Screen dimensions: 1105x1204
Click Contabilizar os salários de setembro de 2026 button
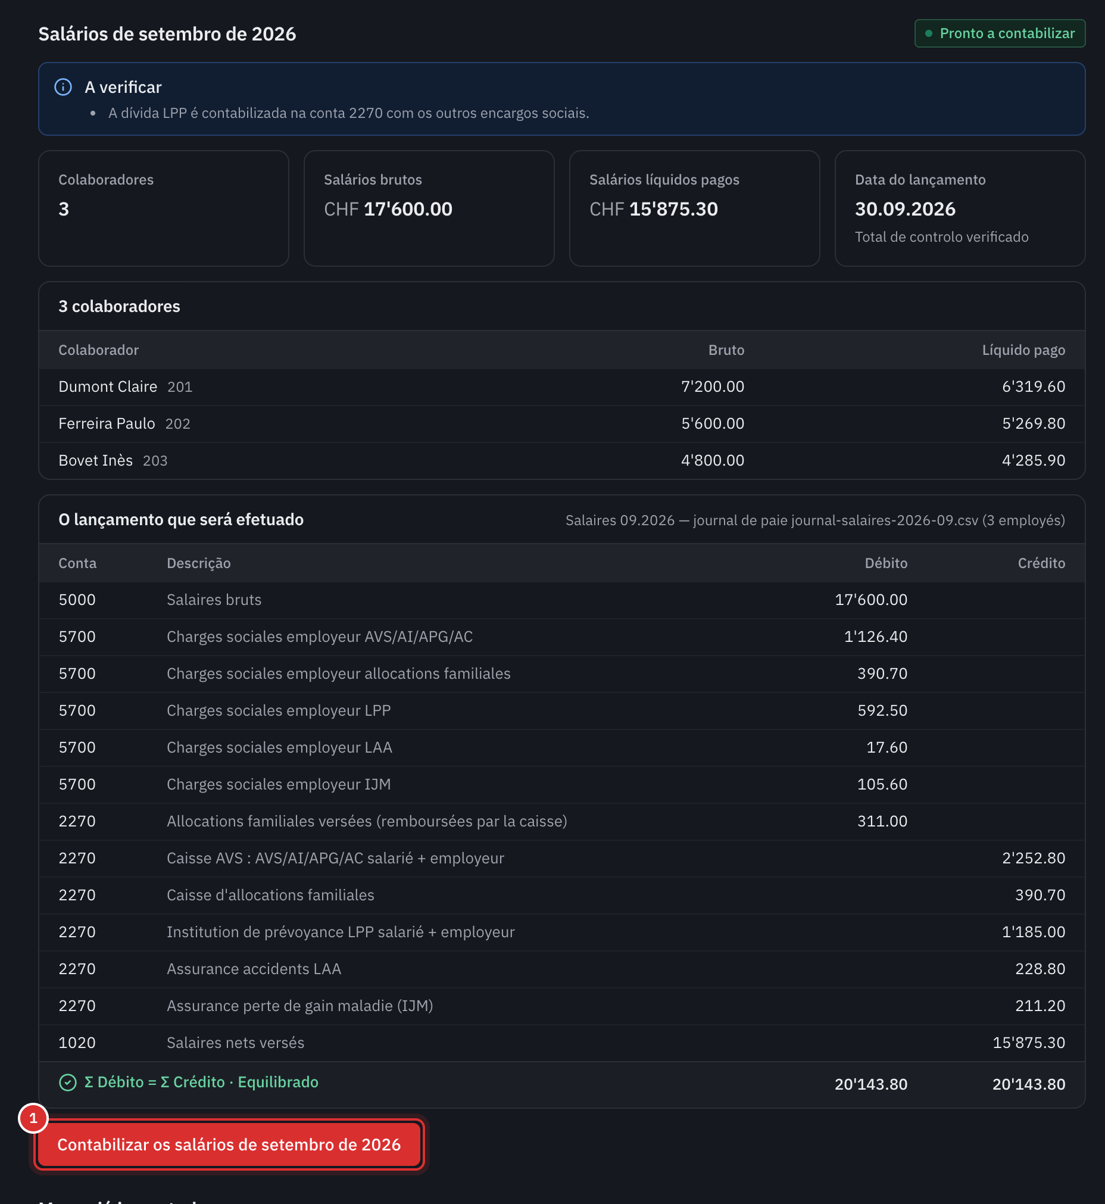coord(229,1144)
